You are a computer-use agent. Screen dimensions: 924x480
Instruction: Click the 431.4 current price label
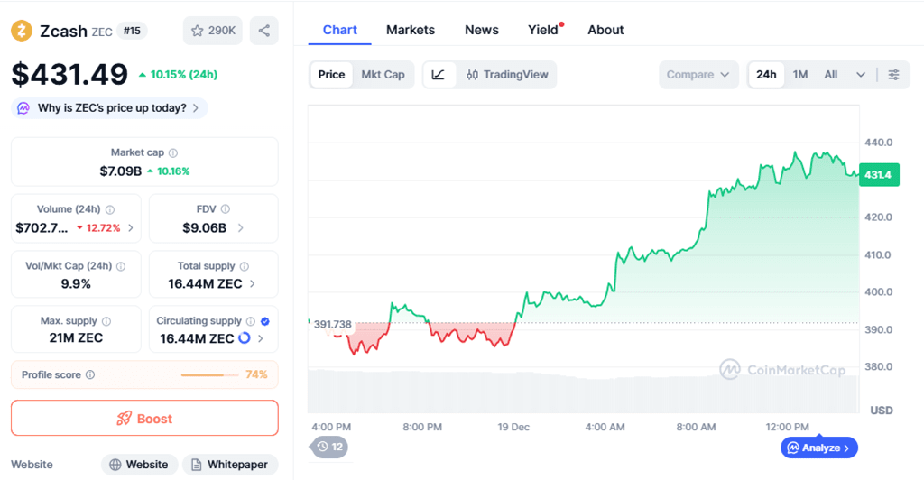pyautogui.click(x=879, y=175)
